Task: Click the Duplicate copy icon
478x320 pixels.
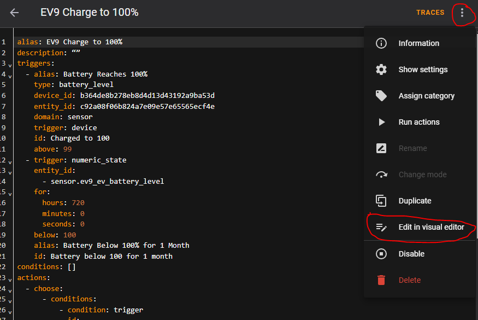Action: [381, 201]
